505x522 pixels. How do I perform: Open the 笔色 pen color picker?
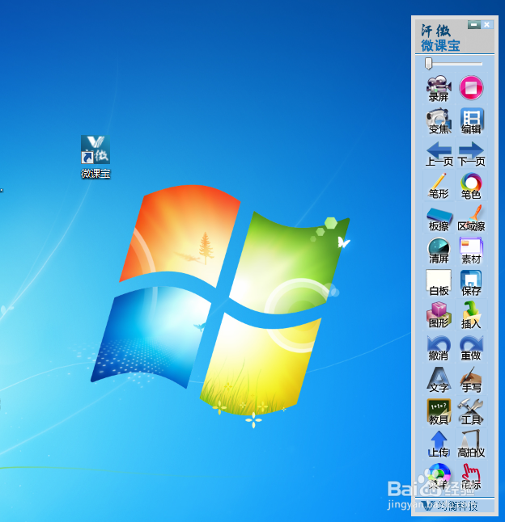pyautogui.click(x=471, y=185)
